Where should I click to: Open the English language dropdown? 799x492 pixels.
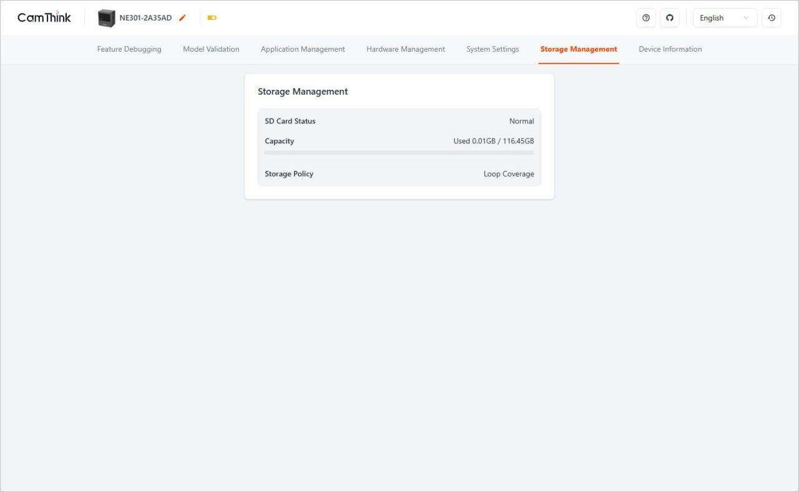pos(724,18)
